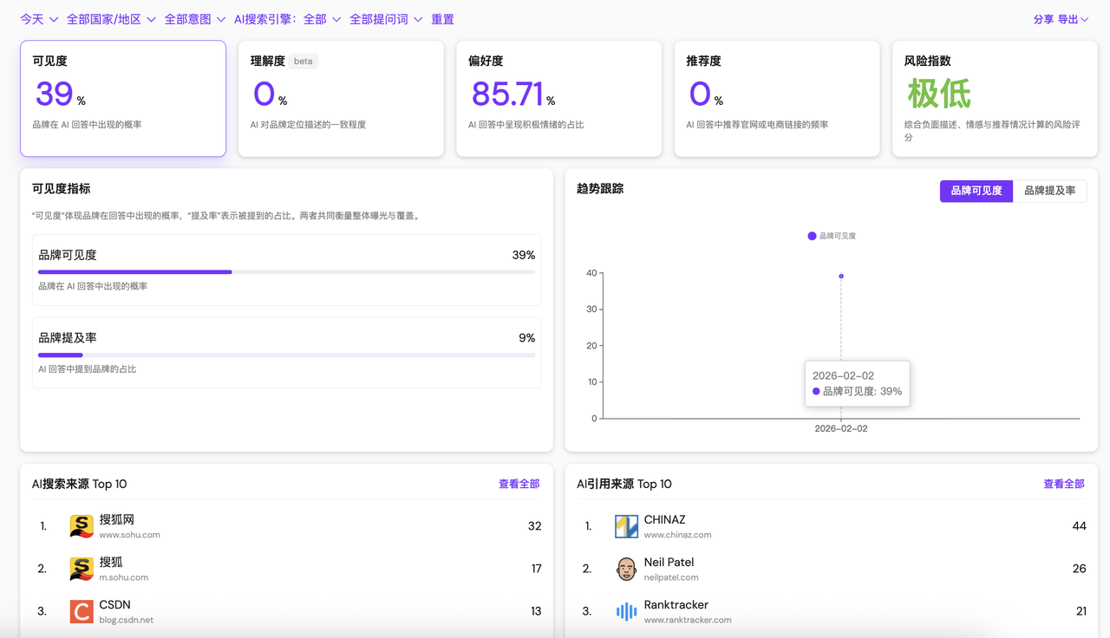Click the CSDN source icon
The height and width of the screenshot is (638, 1110).
click(81, 611)
